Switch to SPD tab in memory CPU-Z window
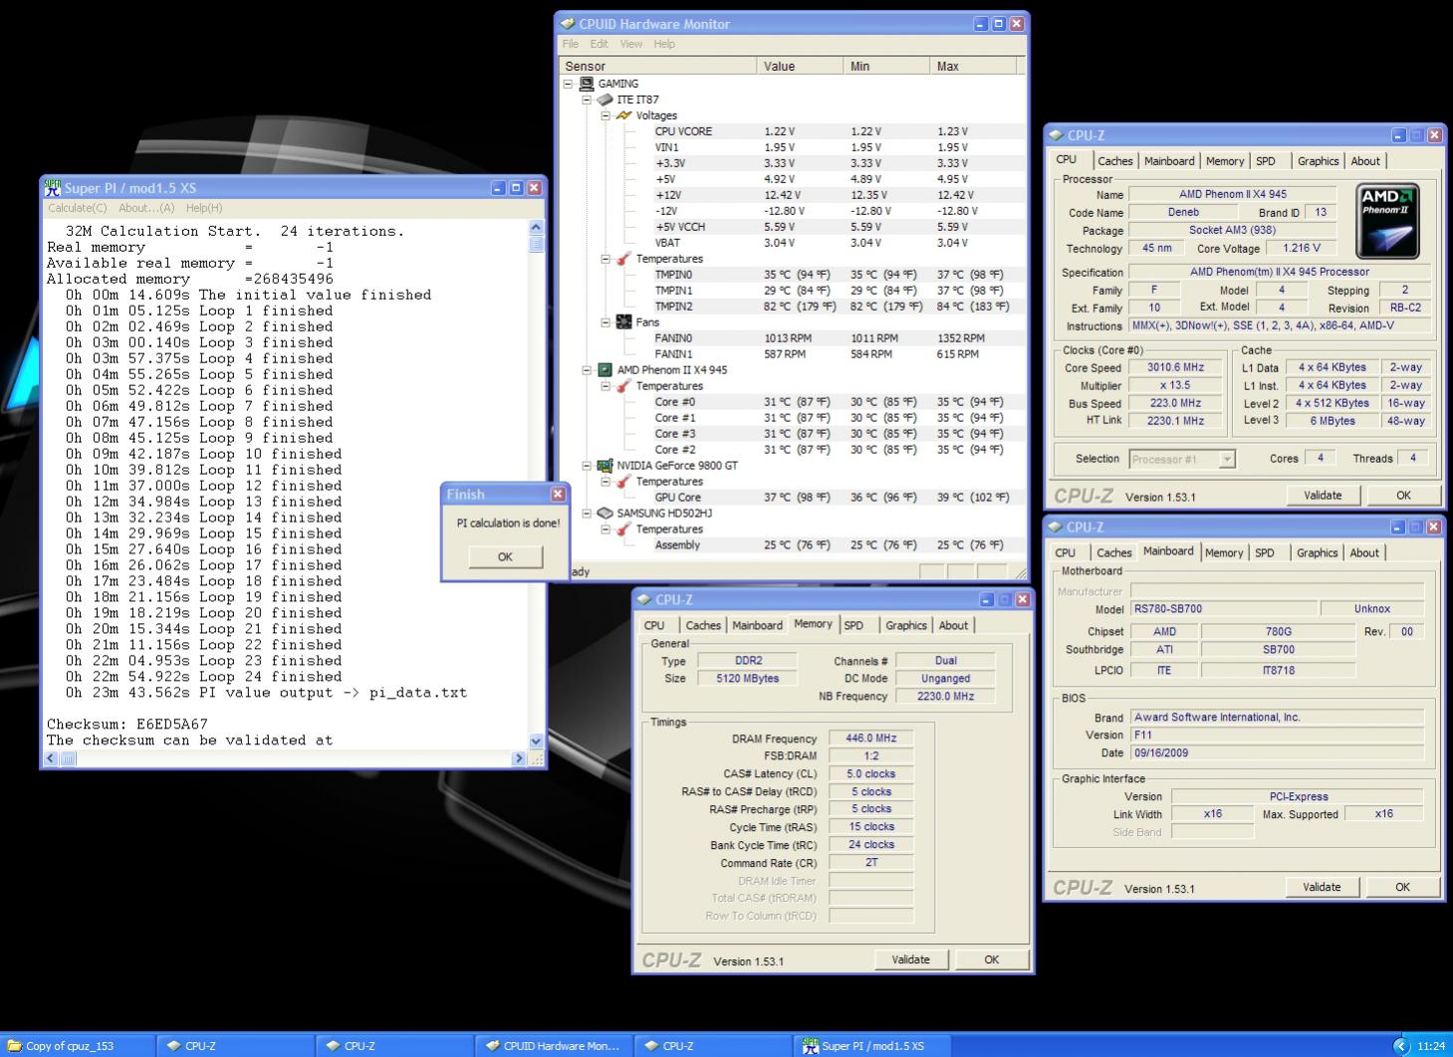 (x=853, y=626)
